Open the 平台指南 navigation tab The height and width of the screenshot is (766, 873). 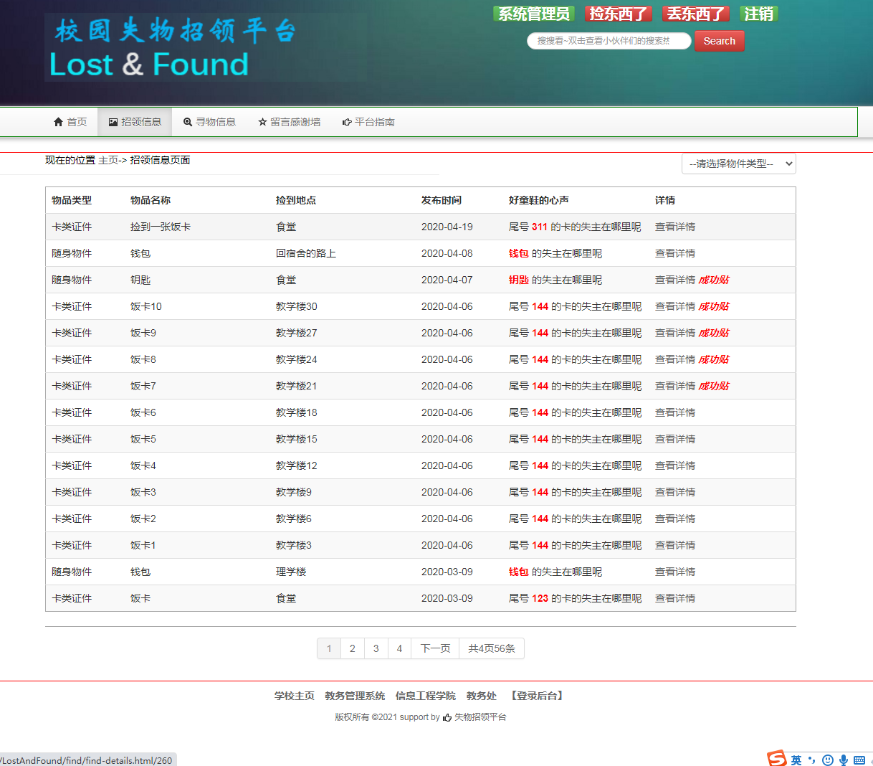point(368,122)
